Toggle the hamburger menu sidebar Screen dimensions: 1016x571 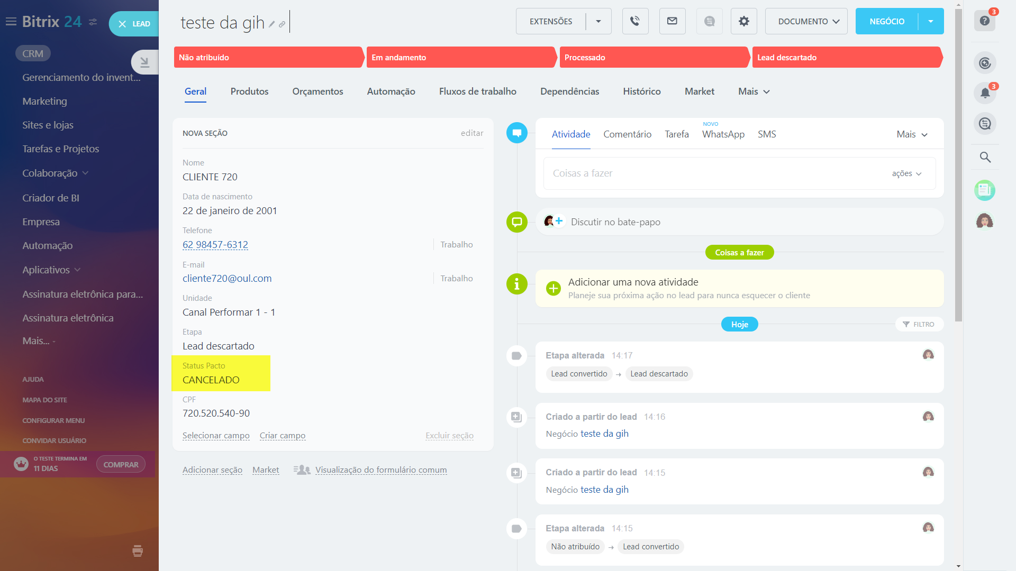[11, 22]
